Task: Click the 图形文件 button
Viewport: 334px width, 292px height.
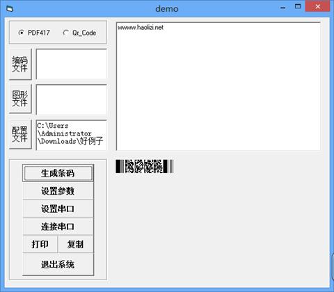Action: 20,99
